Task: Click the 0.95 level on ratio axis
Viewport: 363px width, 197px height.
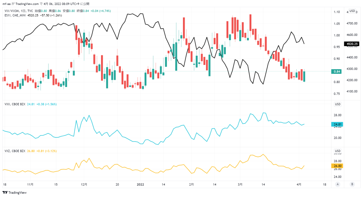Action: coord(337,47)
